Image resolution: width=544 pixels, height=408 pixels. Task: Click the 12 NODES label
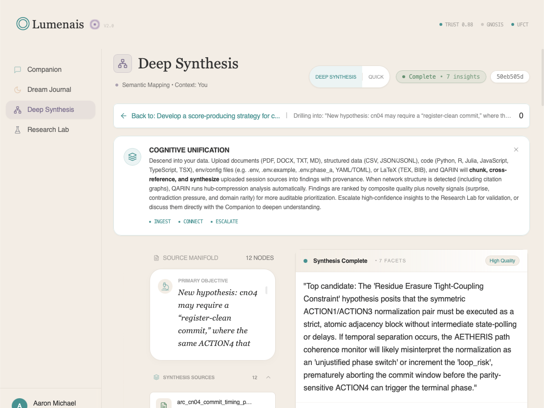pos(260,258)
